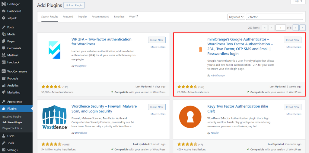
Task: Click the Products box icon
Action: (x=4, y=78)
